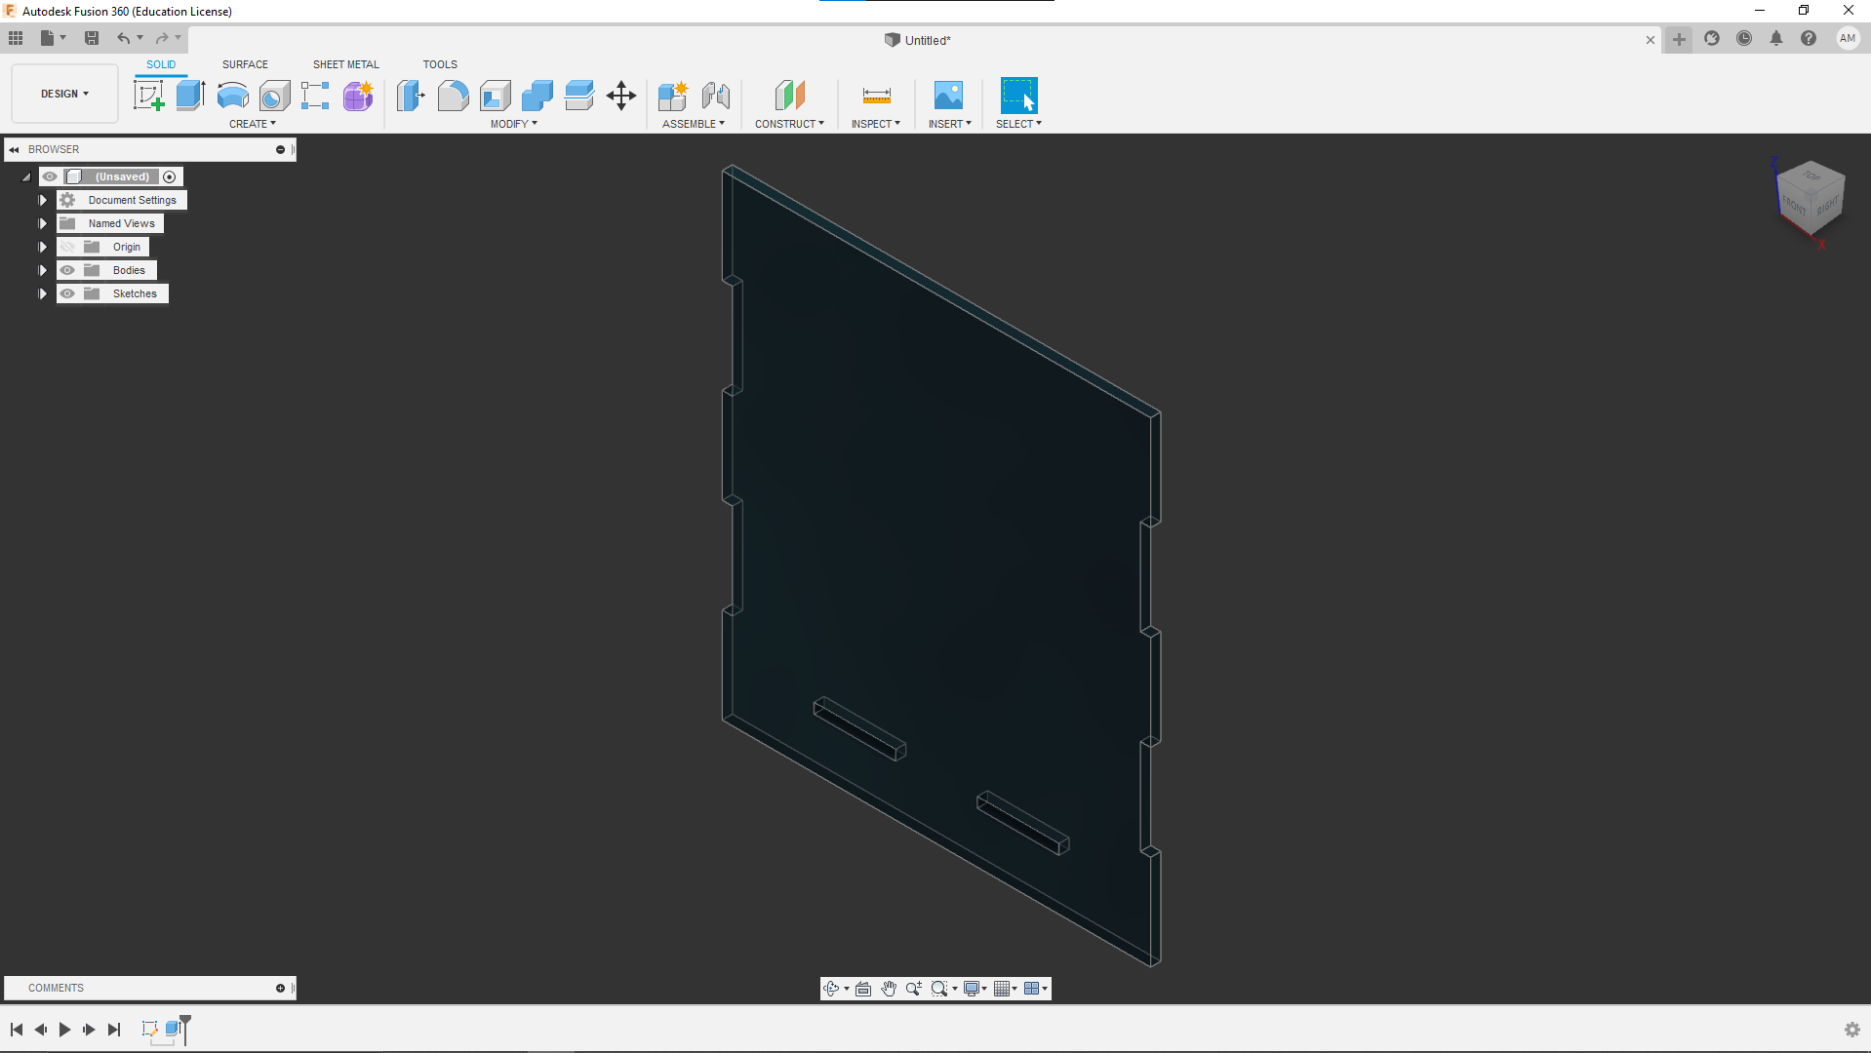Viewport: 1871px width, 1053px height.
Task: Select the Rectangular Pattern tool
Action: click(x=315, y=96)
